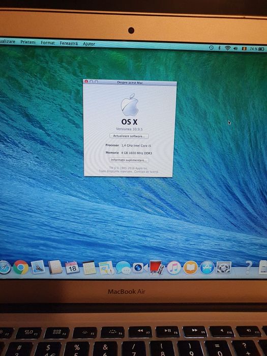Viewport: 267px width, 356px height.
Task: Open Photo Booth icon in dock
Action: pos(157,268)
